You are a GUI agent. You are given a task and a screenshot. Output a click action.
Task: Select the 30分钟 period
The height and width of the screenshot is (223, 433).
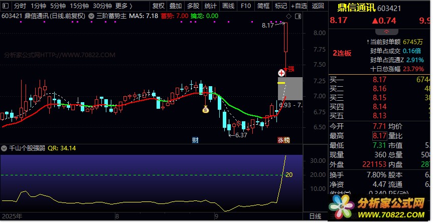tap(102, 6)
